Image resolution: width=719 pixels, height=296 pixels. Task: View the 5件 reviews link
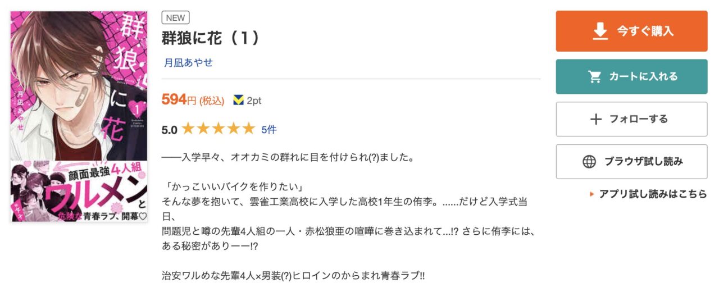pyautogui.click(x=269, y=130)
